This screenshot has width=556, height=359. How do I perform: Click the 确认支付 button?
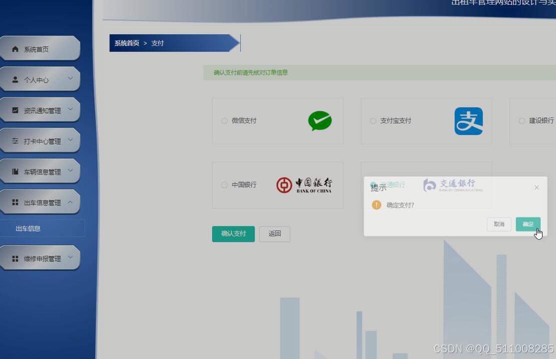[x=233, y=234]
